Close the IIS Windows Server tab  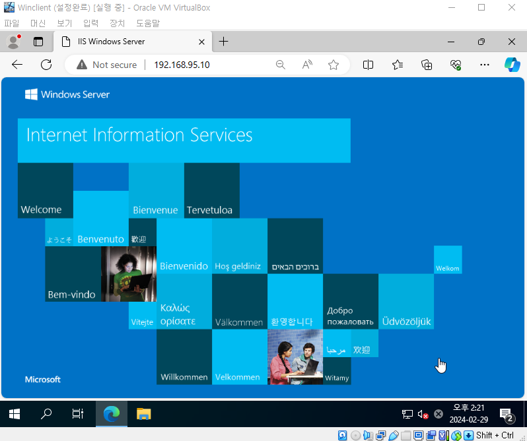(201, 42)
